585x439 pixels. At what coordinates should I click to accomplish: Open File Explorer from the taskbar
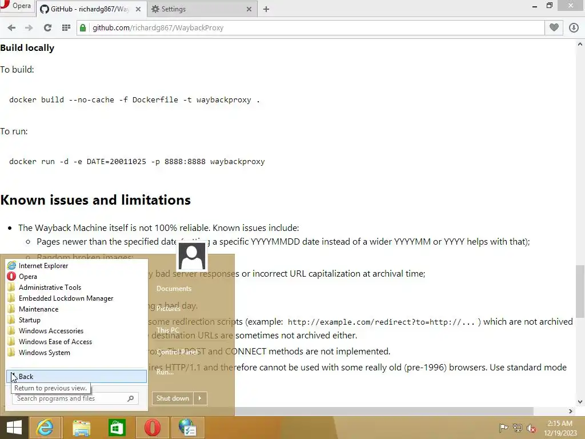point(81,428)
